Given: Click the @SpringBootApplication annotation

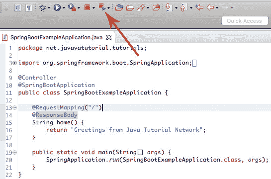Looking at the screenshot, I should 57,85.
